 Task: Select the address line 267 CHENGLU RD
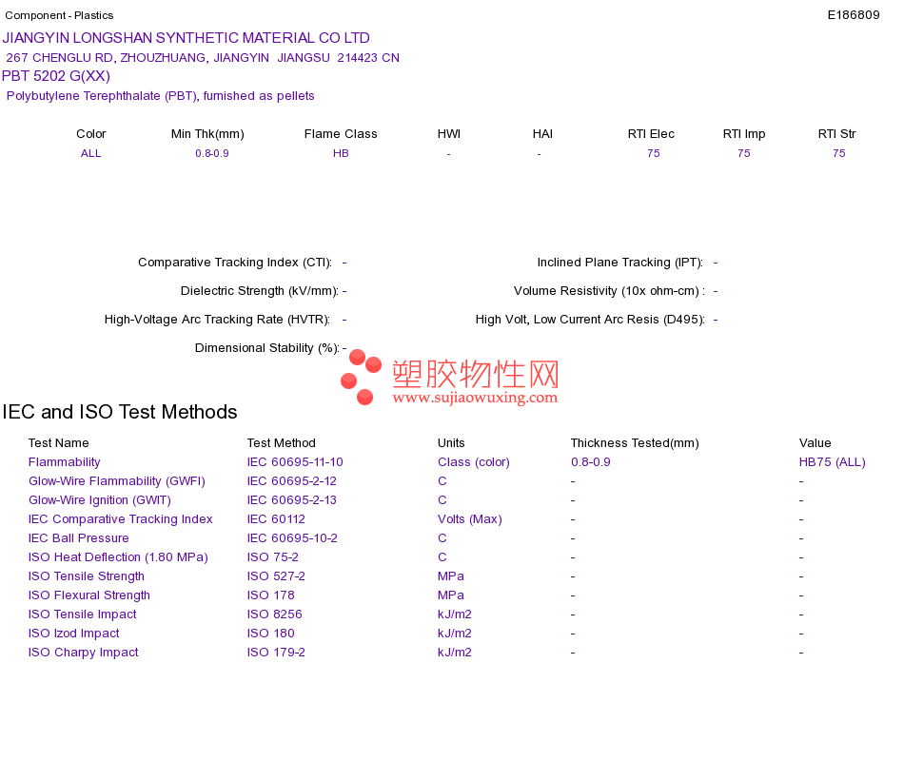pyautogui.click(x=203, y=58)
